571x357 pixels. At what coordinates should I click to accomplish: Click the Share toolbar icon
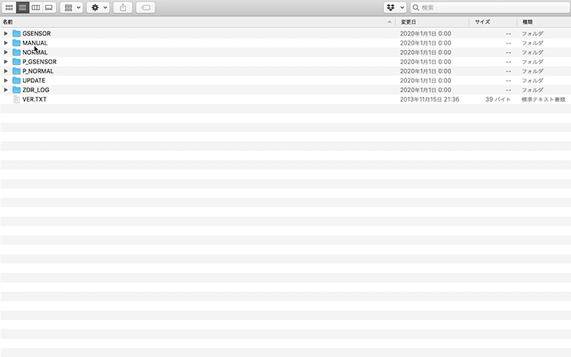(123, 7)
